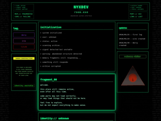This screenshot has width=161, height=121.
Task: Click the '> user: unknown' initialization line
Action: point(48,37)
